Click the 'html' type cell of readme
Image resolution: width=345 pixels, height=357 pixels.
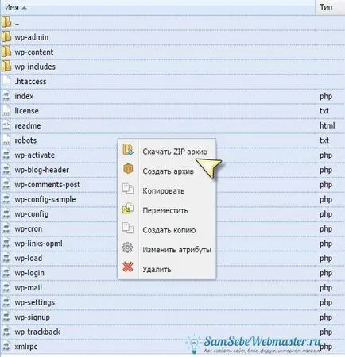click(x=328, y=125)
